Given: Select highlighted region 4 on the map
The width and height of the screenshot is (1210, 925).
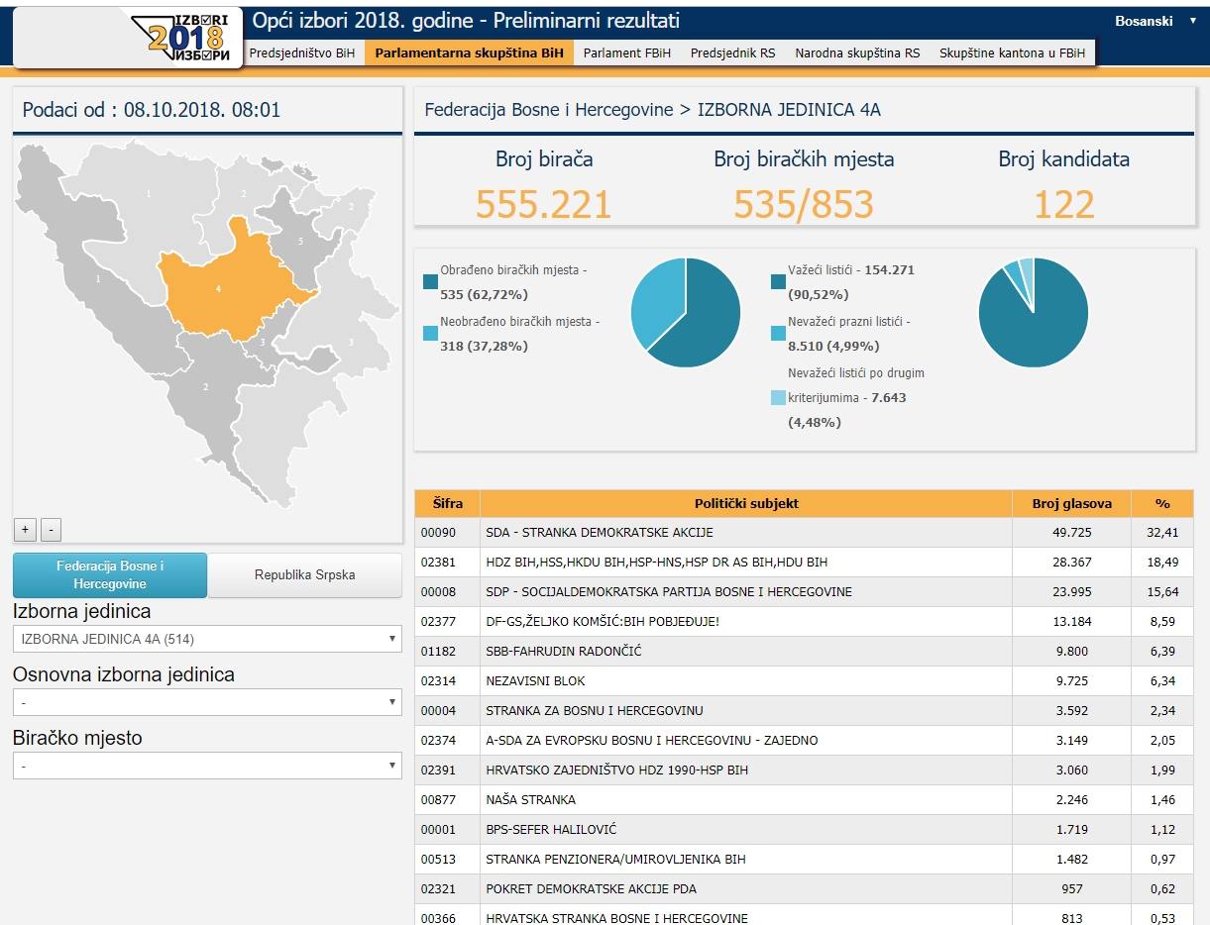Looking at the screenshot, I should tap(223, 287).
